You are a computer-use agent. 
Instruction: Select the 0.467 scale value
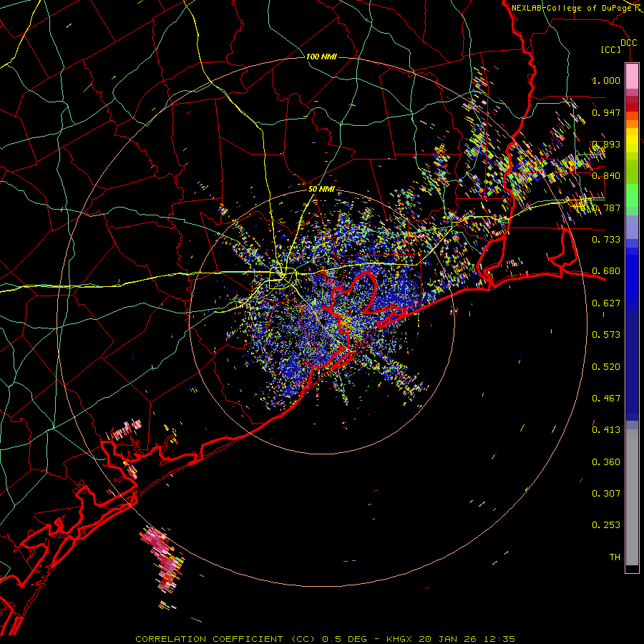pos(606,399)
